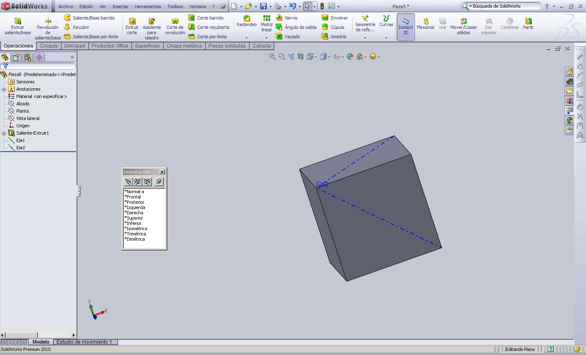Open the Herramientas menu
This screenshot has width=586, height=355.
pyautogui.click(x=148, y=7)
